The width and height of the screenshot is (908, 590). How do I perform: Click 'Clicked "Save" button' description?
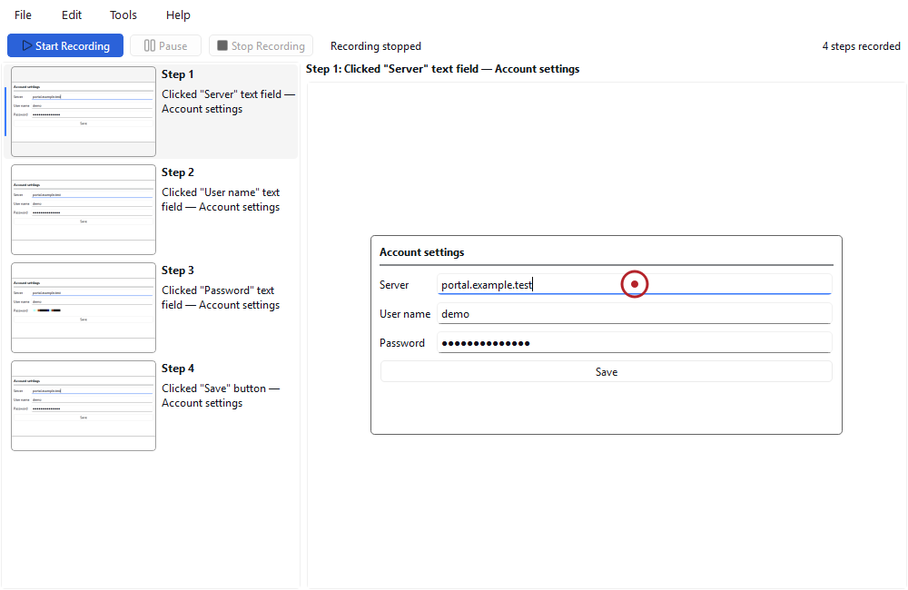[221, 396]
